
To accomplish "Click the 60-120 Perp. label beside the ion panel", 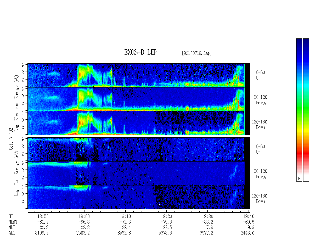I will 260,174.
